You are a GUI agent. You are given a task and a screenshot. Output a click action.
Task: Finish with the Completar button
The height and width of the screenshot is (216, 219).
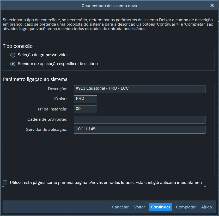(186, 207)
